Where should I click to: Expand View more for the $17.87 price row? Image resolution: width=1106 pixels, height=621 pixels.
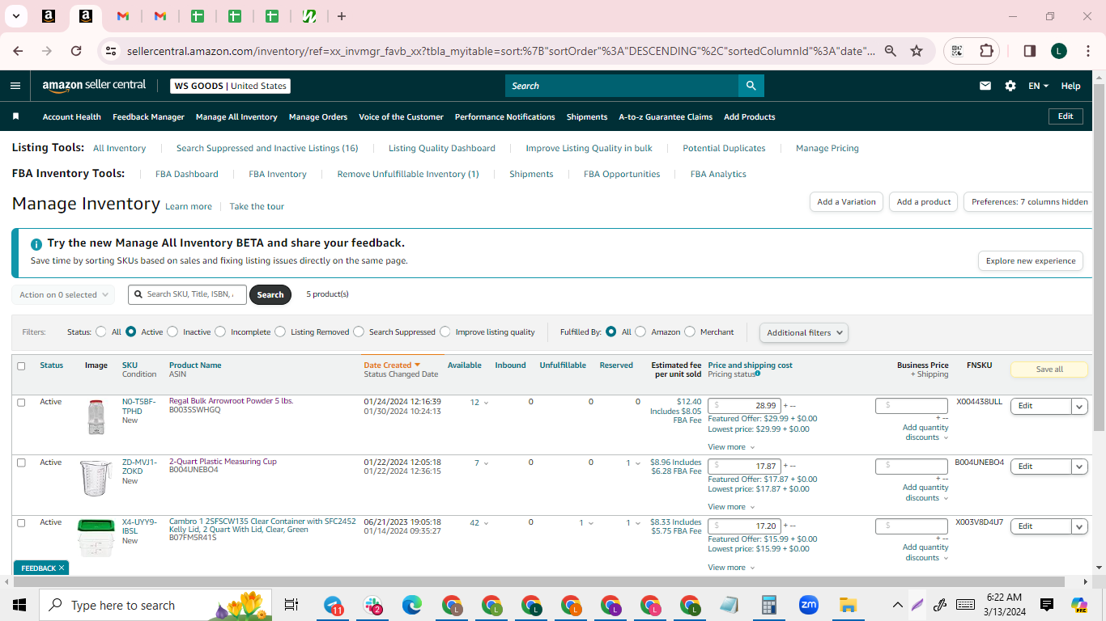[731, 507]
